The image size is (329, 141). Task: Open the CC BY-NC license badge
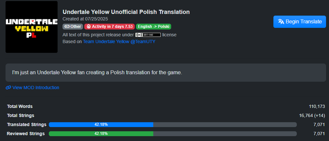[x=148, y=35]
